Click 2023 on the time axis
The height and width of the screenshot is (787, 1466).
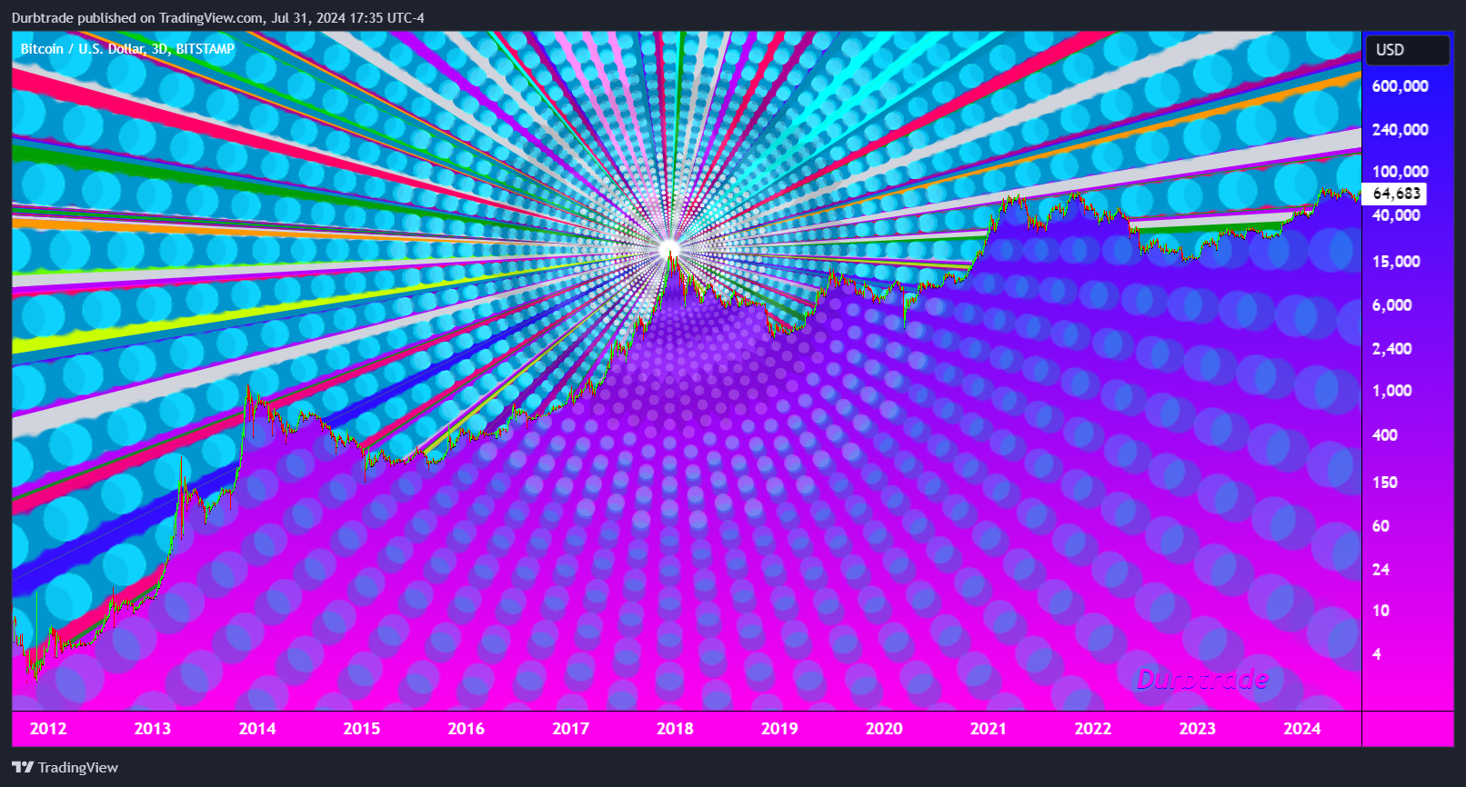click(1197, 729)
